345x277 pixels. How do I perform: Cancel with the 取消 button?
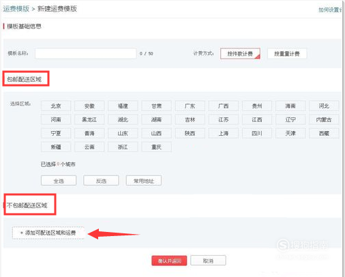(x=208, y=261)
